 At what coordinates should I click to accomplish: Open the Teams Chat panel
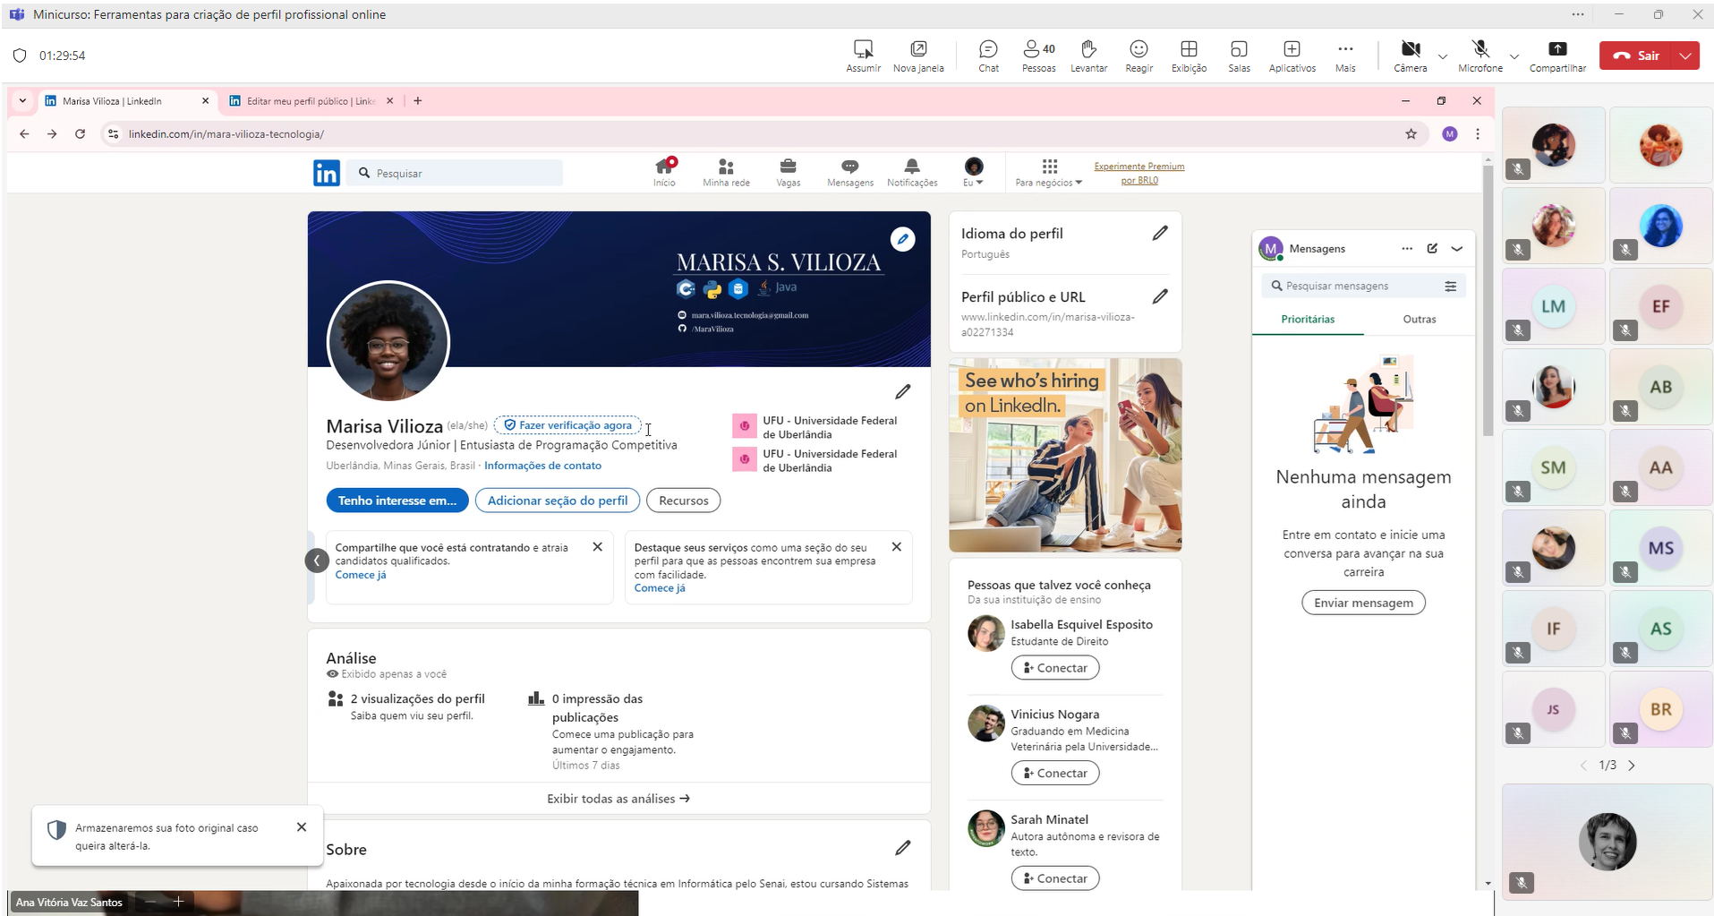point(988,56)
